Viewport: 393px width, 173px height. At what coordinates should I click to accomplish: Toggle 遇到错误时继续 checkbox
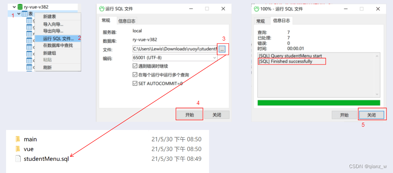135,66
